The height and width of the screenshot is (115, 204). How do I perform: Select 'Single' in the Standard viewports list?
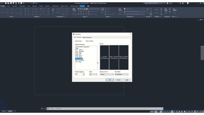(x=77, y=48)
